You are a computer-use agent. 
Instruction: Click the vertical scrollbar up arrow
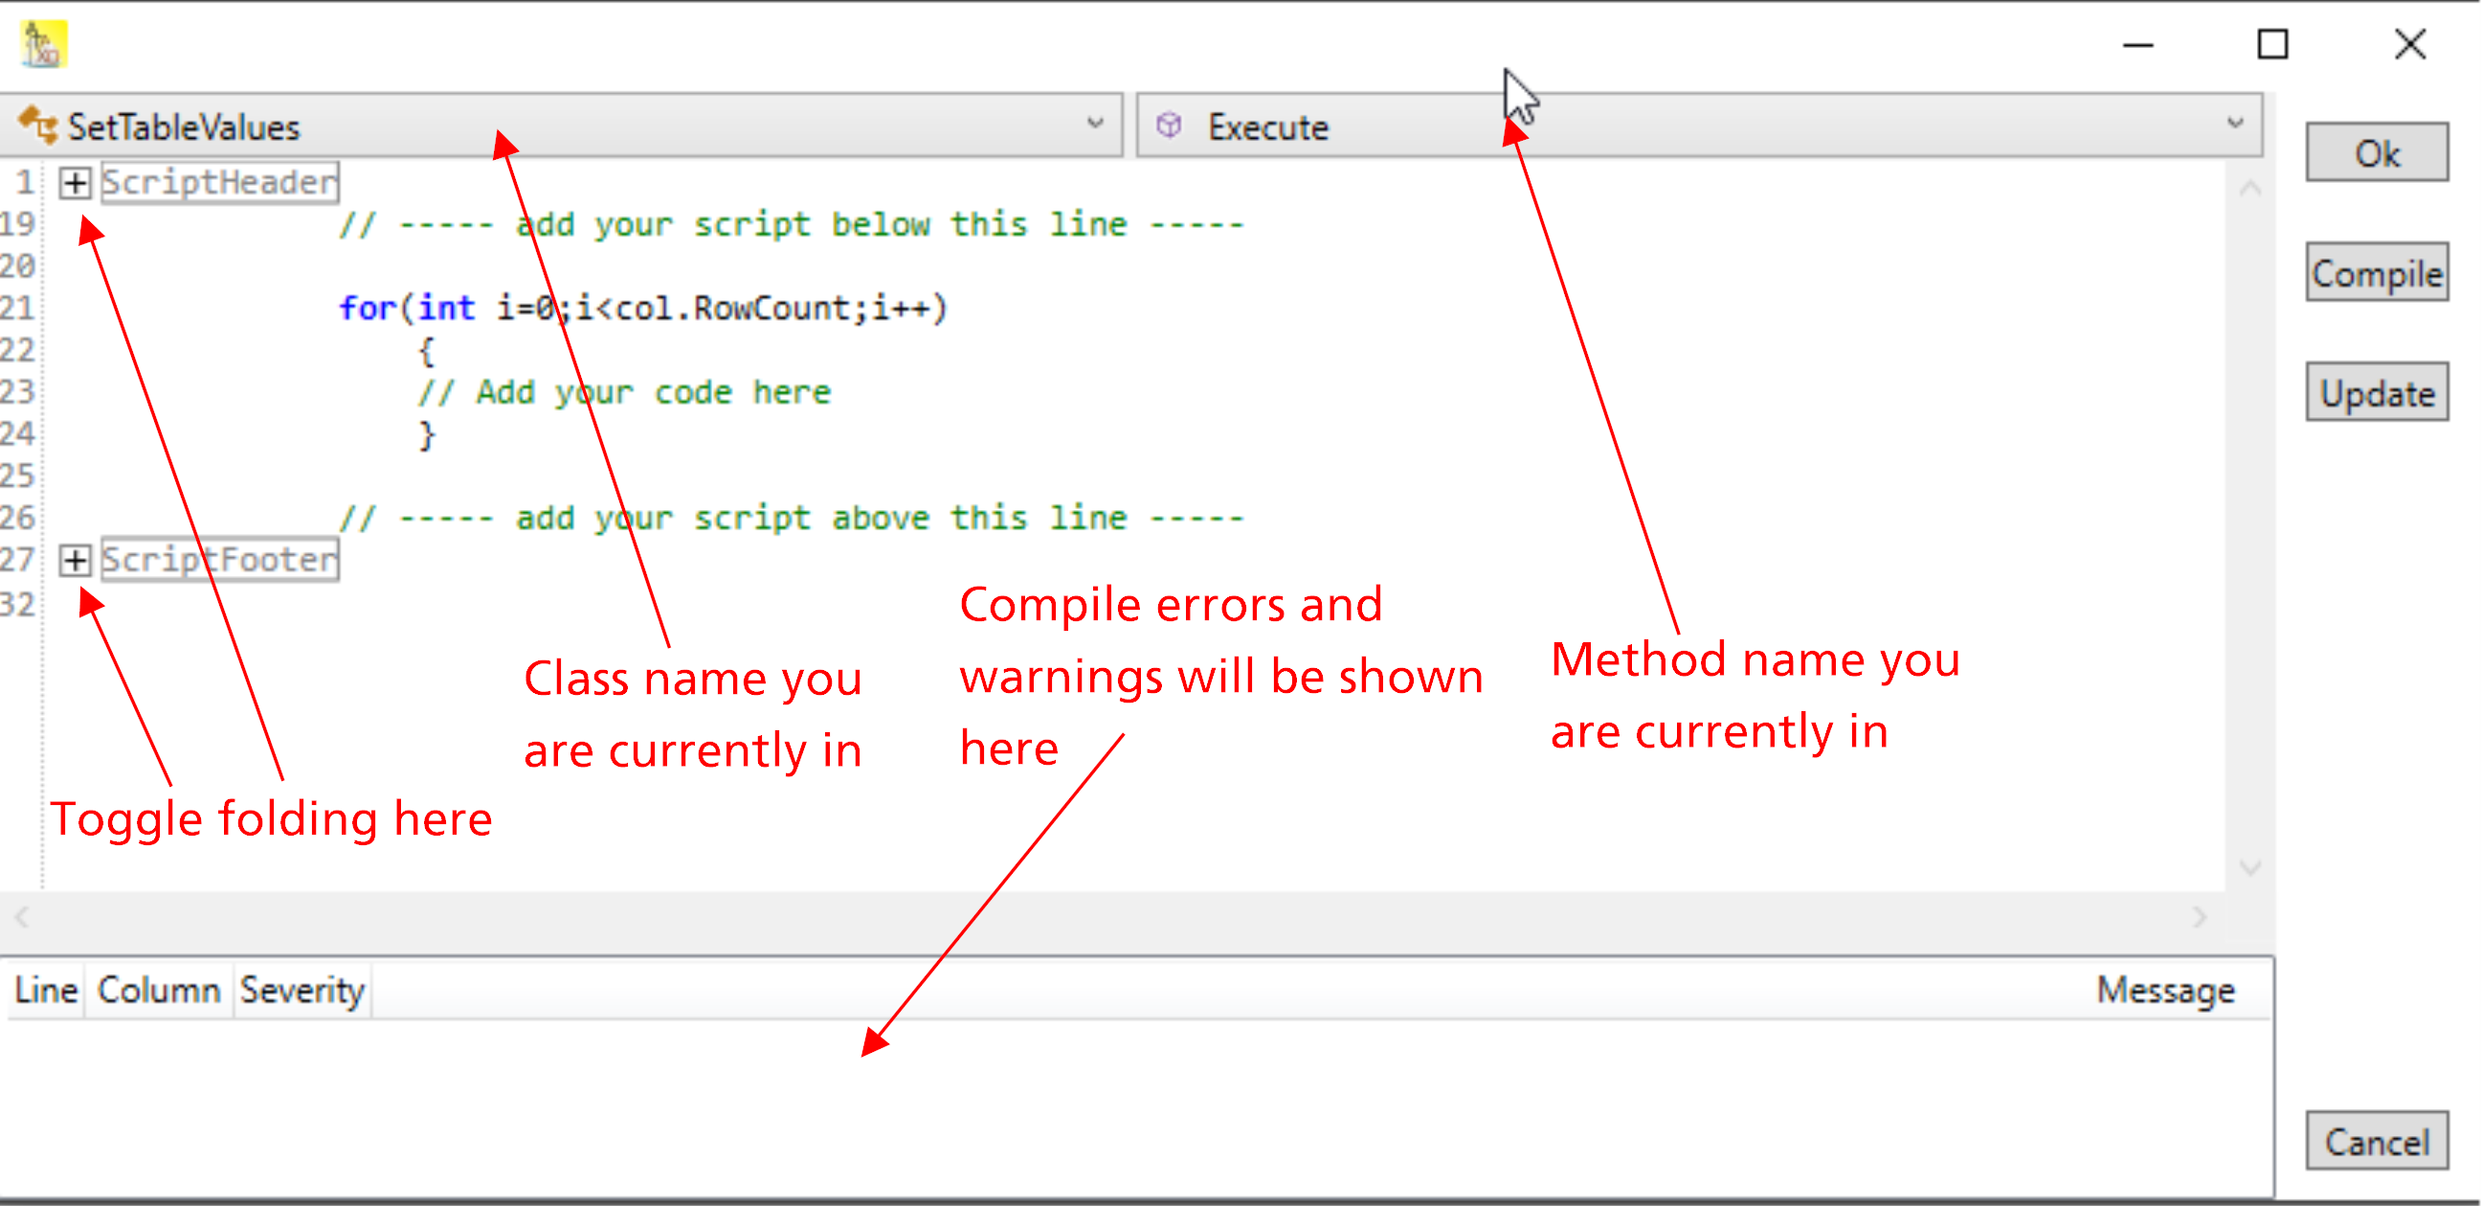(2251, 189)
